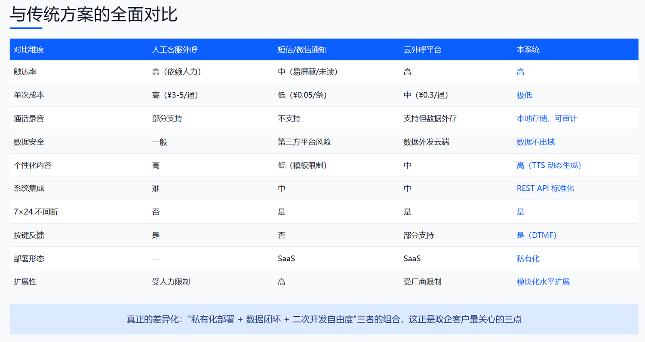Select the 对比维度 column header
Viewport: 645px width, 342px height.
tap(29, 49)
